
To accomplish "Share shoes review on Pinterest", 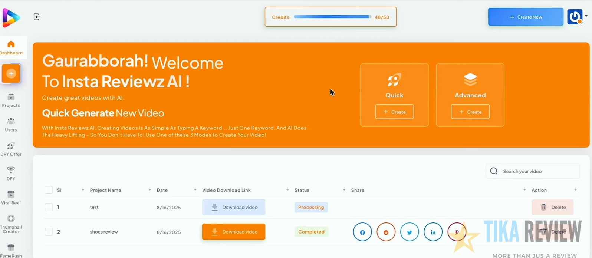I will (457, 232).
